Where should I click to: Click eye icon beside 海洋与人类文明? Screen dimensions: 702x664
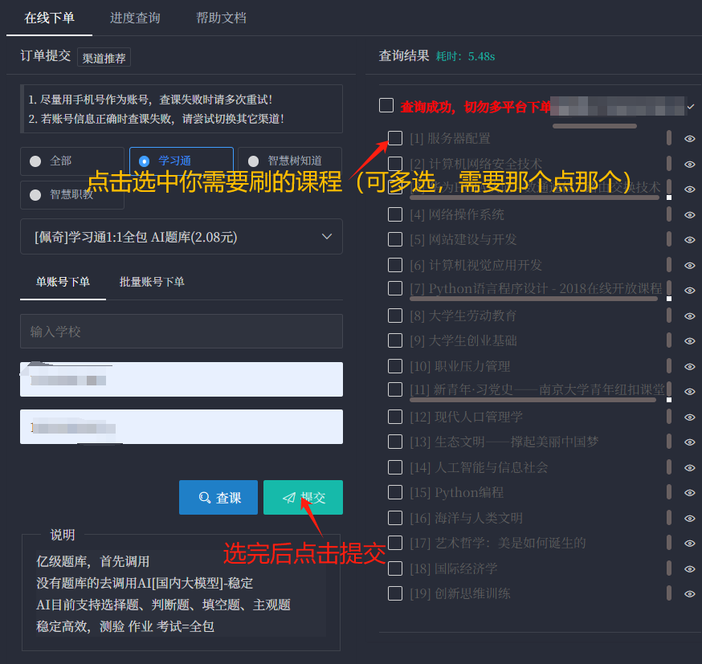click(689, 519)
